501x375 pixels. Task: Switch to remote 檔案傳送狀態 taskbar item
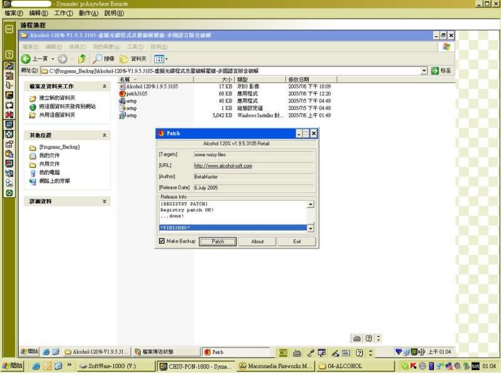(x=166, y=352)
